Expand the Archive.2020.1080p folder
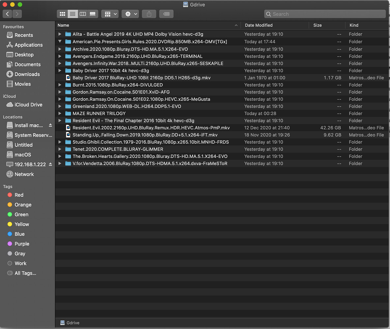This screenshot has height=329, width=390. pyautogui.click(x=60, y=49)
